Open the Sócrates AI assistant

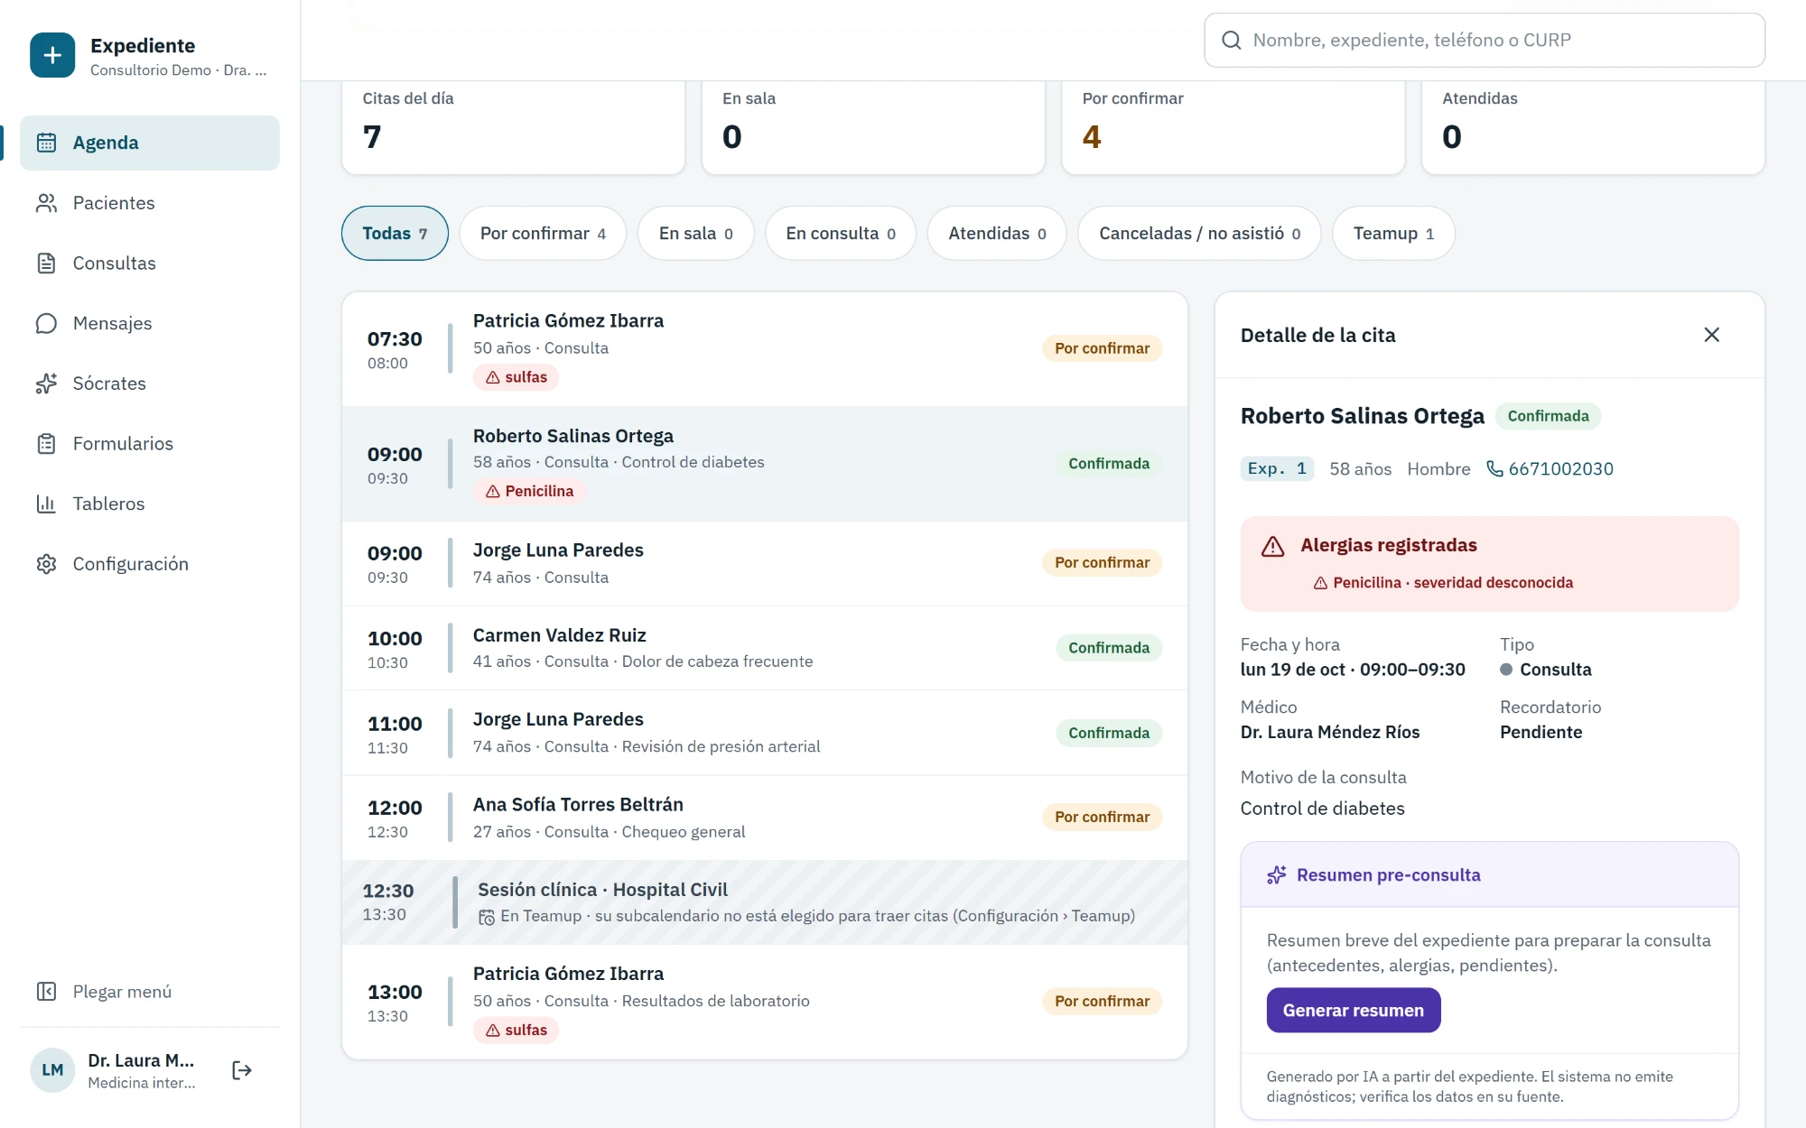pyautogui.click(x=150, y=384)
